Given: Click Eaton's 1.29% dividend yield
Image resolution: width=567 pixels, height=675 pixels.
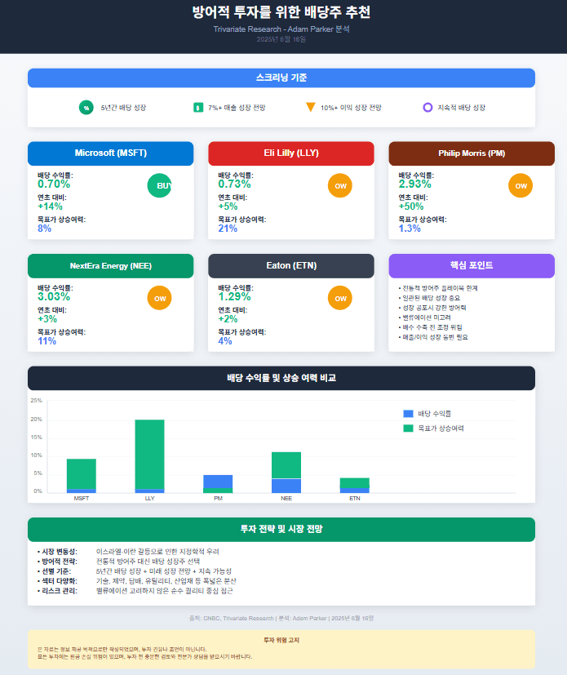Looking at the screenshot, I should pyautogui.click(x=234, y=296).
